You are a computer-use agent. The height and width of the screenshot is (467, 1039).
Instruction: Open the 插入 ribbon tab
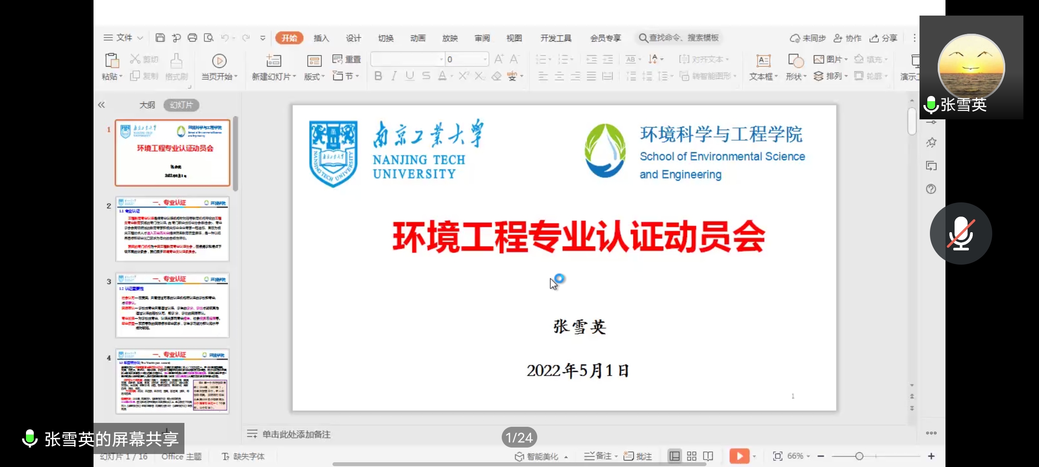tap(321, 38)
